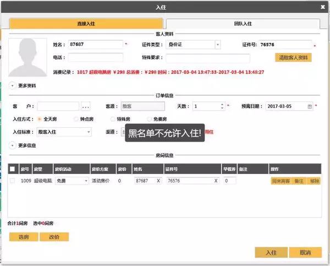Click the 移除 button for room 1009
This screenshot has width=330, height=266.
(314, 181)
